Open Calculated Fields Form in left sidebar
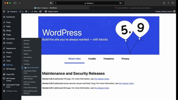This screenshot has width=178, height=100. [x=13, y=86]
